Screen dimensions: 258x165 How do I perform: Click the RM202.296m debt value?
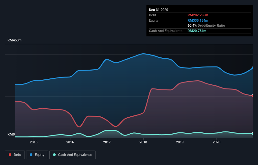198,15
